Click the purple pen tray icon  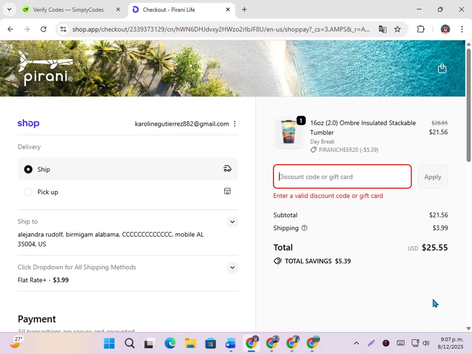(x=371, y=343)
